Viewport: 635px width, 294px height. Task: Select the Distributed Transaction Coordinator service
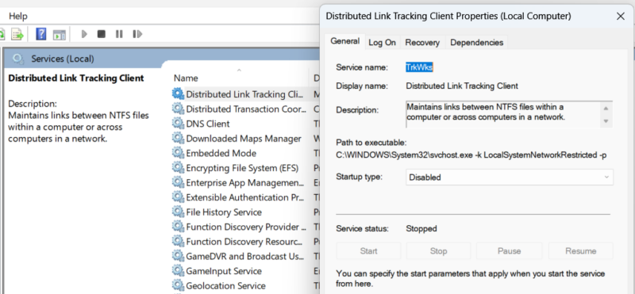[x=245, y=109]
